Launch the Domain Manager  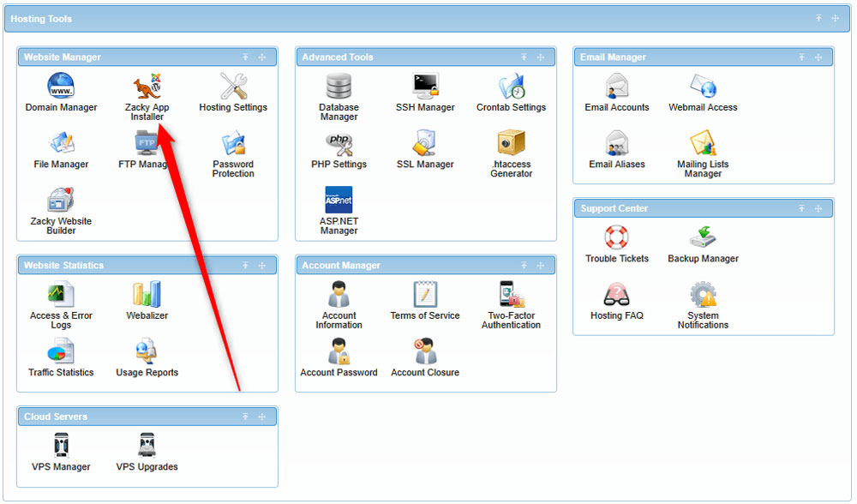pyautogui.click(x=61, y=93)
